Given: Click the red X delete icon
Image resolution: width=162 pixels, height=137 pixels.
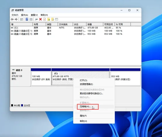Looking at the screenshot, I should [40, 19].
